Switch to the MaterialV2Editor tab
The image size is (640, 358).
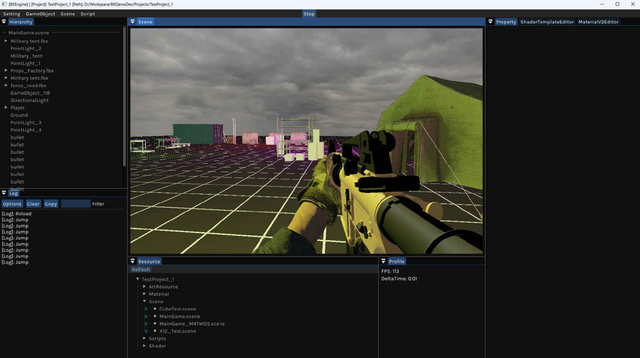click(598, 22)
